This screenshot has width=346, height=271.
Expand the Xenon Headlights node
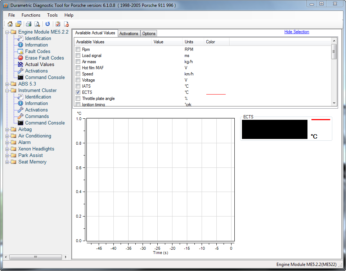(x=7, y=149)
